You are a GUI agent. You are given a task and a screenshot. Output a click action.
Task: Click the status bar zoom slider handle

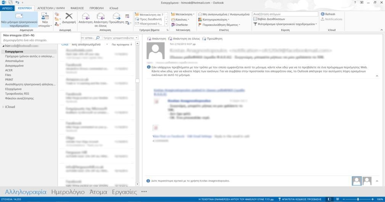click(358, 199)
